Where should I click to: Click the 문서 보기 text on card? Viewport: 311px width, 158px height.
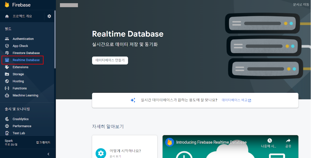115,156
